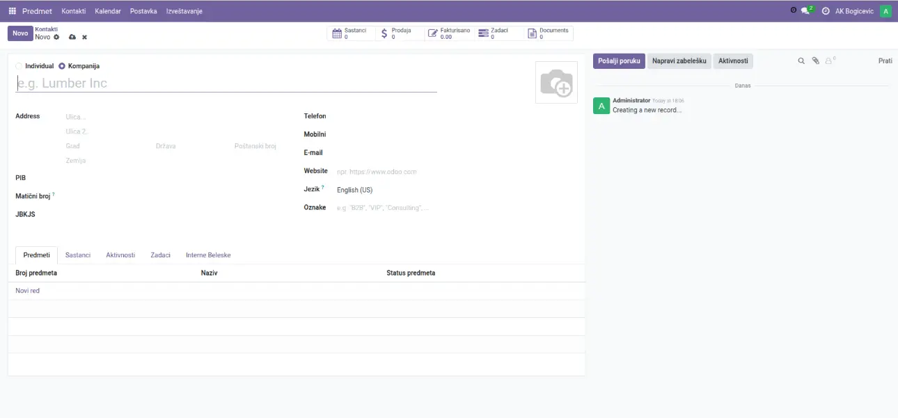
Task: Click the camera photo upload placeholder
Action: (556, 83)
